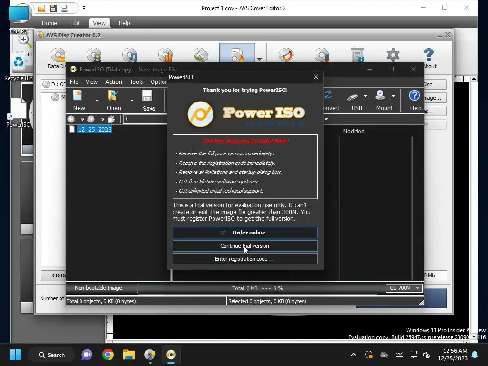This screenshot has width=488, height=366.
Task: Click the save icon in Cover Editor titlebar
Action: point(53,8)
